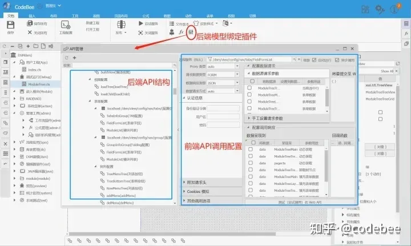Check the header checkbox of the data source parameters table
The height and width of the screenshot is (246, 411).
[252, 81]
